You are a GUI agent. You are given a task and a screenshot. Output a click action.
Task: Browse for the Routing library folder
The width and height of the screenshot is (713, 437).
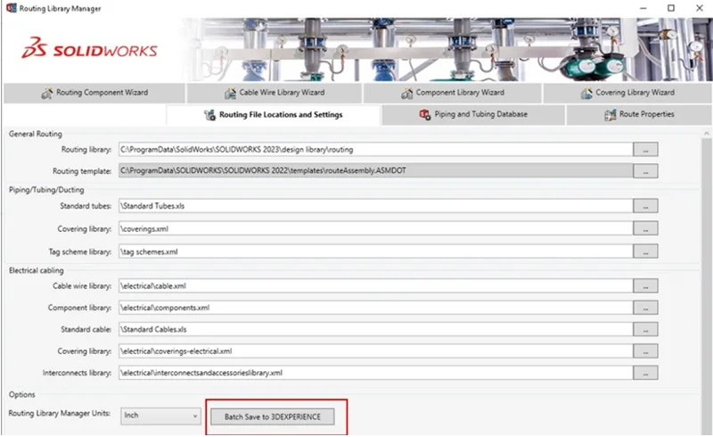click(645, 149)
